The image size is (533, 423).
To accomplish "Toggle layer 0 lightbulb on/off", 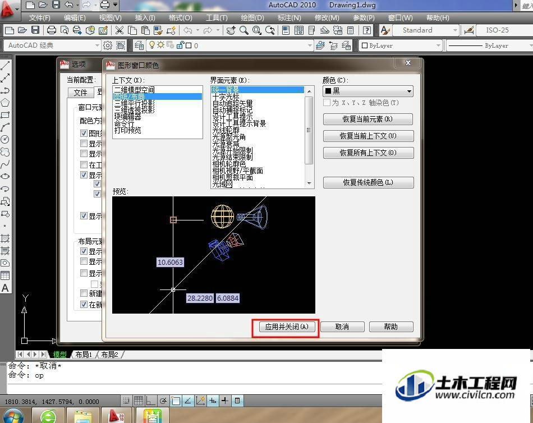I will (152, 45).
